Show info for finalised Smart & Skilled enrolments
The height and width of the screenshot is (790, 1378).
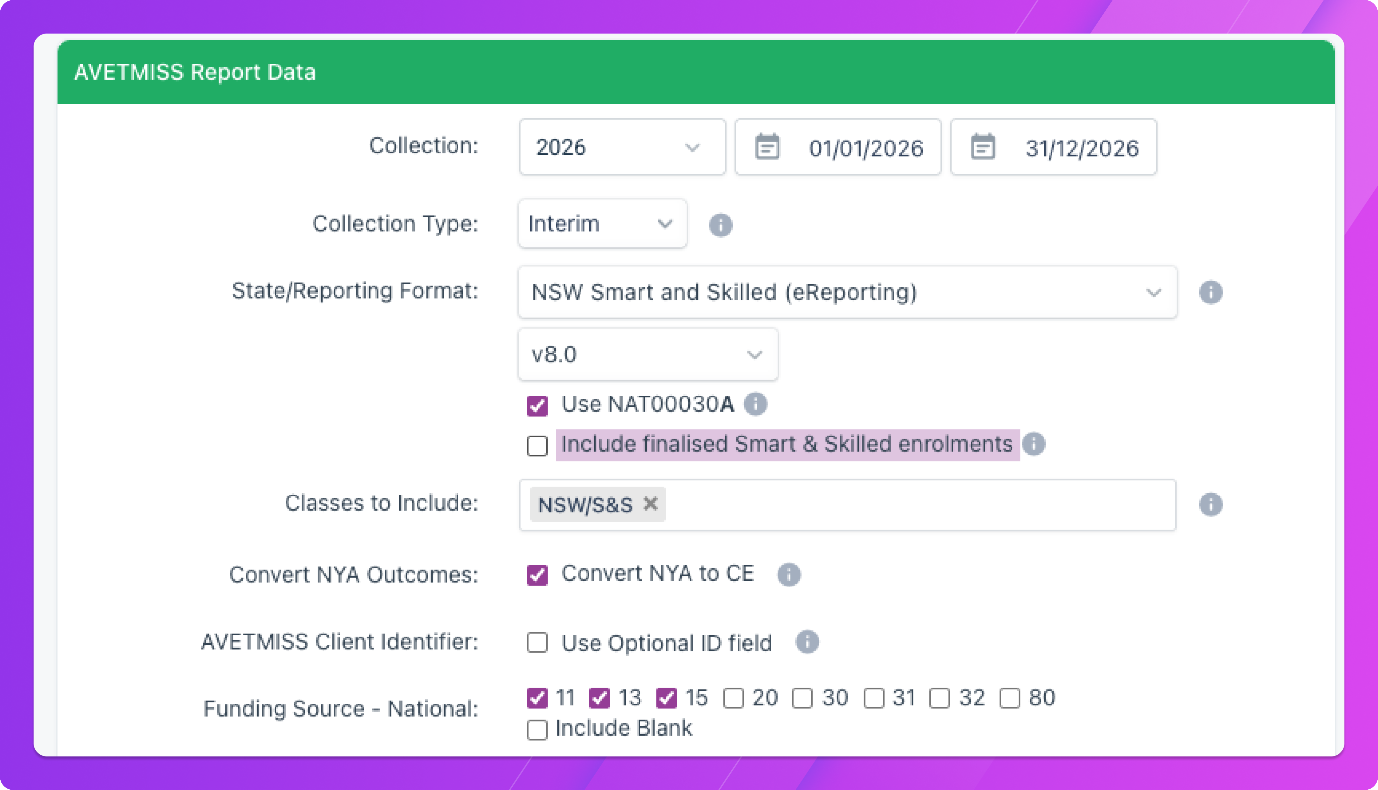[1033, 444]
